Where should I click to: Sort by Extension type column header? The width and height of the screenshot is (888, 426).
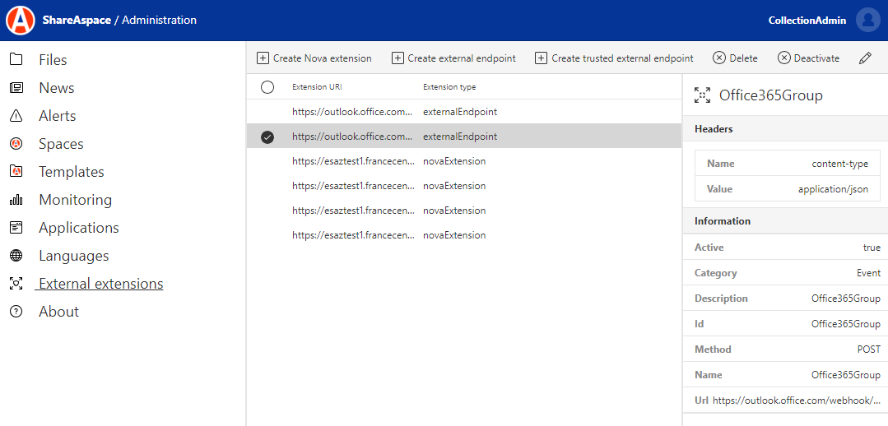(x=449, y=87)
